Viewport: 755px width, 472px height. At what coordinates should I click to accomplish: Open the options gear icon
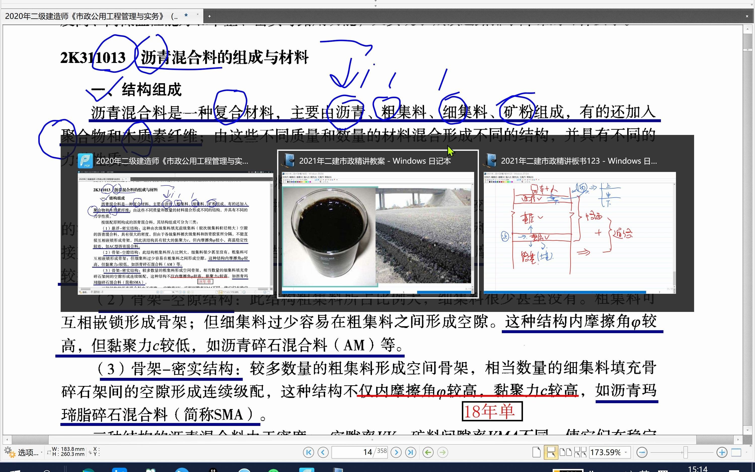9,452
